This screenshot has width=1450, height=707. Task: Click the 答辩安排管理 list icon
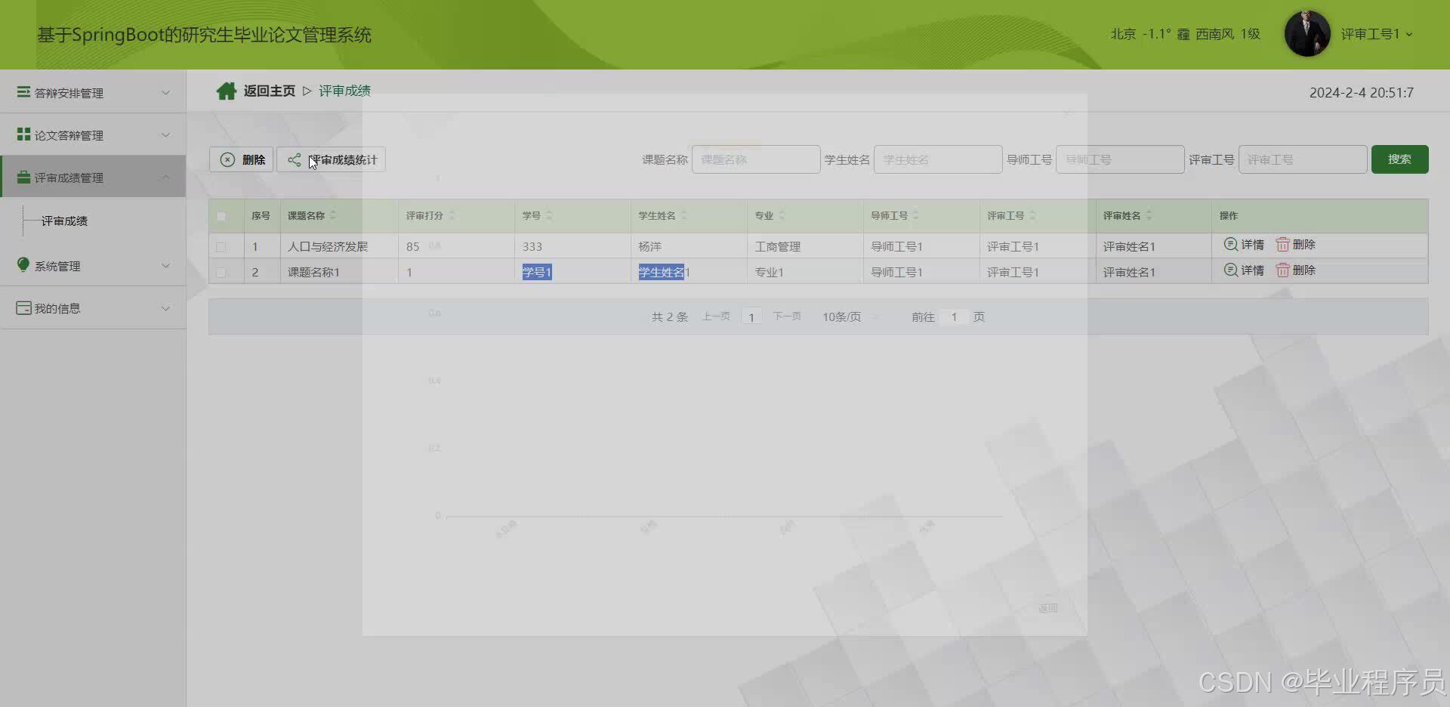coord(23,92)
